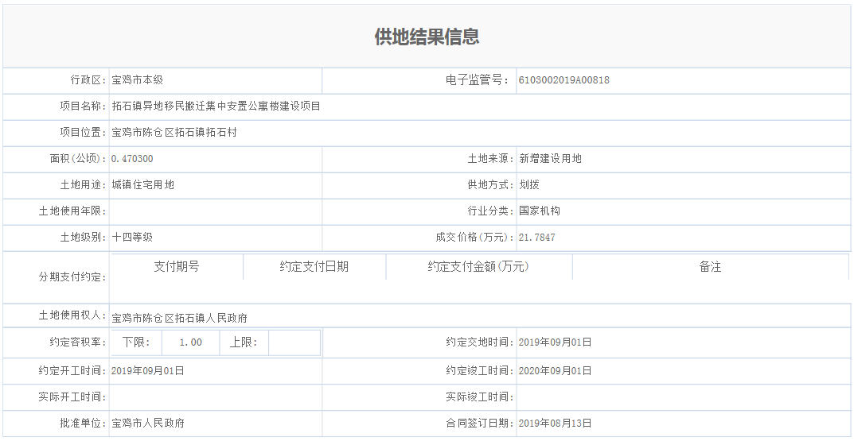The width and height of the screenshot is (854, 441).
Task: Click the 约定支付日期 column header
Action: [x=314, y=267]
